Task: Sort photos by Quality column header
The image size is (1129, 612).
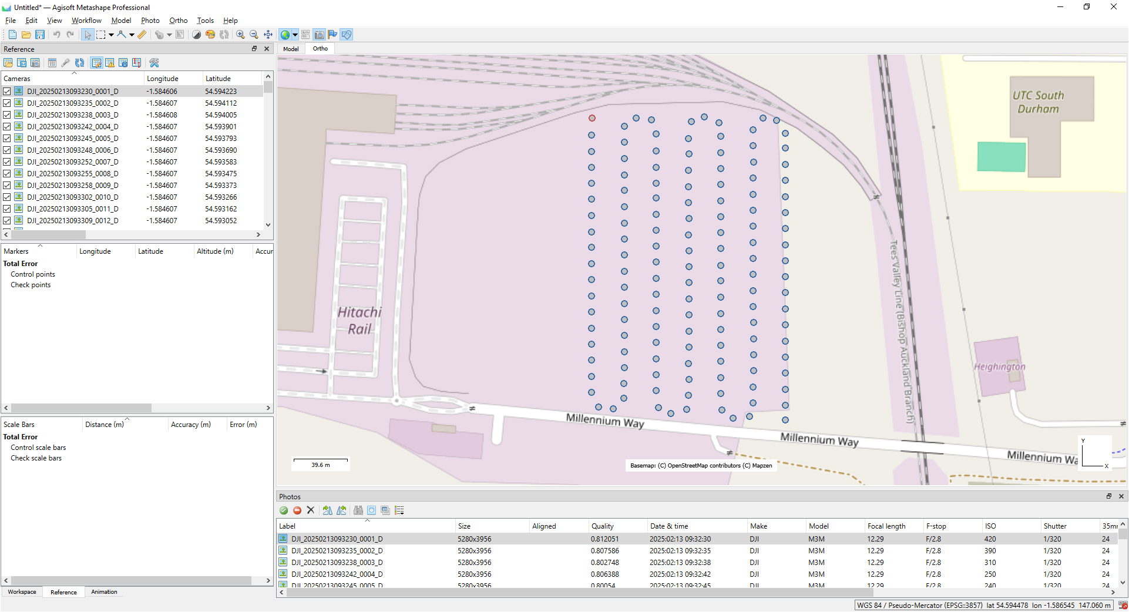Action: point(618,526)
